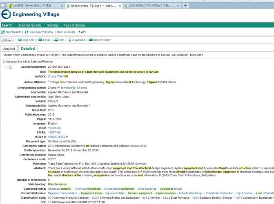Click the Email envelope icon in toolbar
Screen dimensions: 274x204
40,40
